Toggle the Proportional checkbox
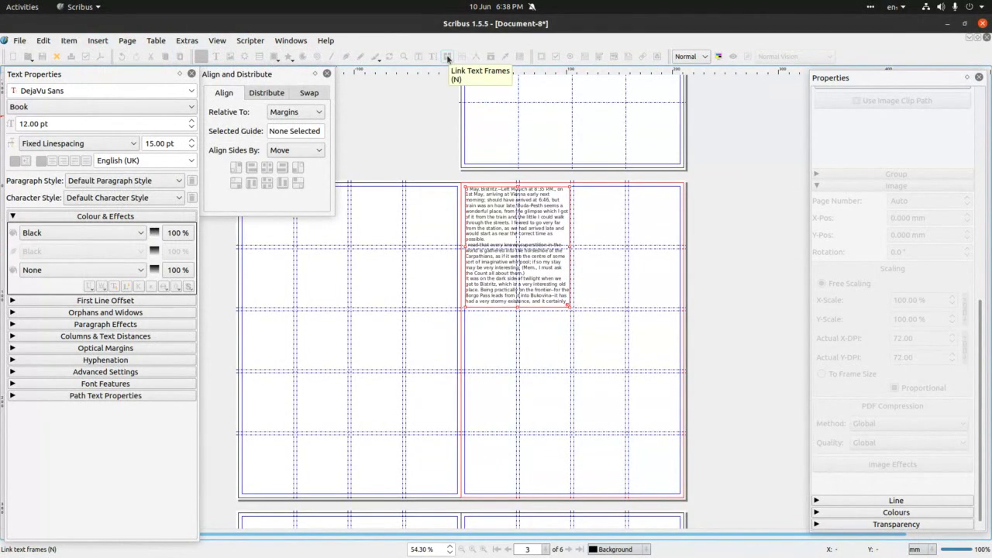This screenshot has height=558, width=992. pos(894,387)
